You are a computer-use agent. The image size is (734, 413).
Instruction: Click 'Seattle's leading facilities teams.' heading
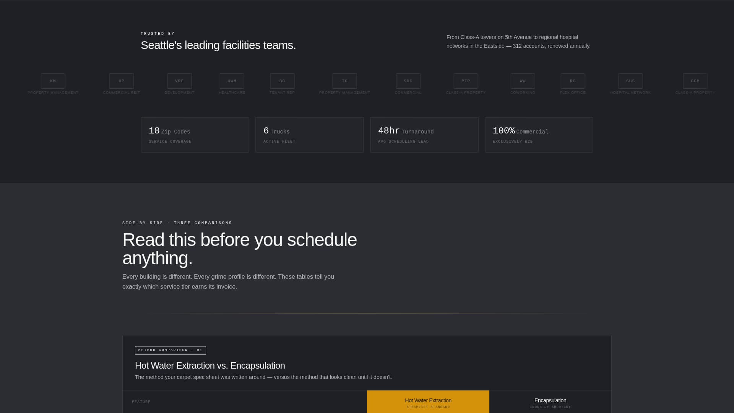tap(218, 45)
